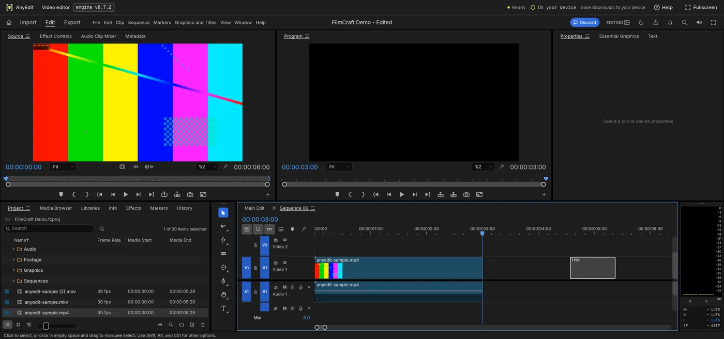Viewport: 724px width, 339px height.
Task: Toggle Video 2 track visibility eye
Action: point(284,240)
